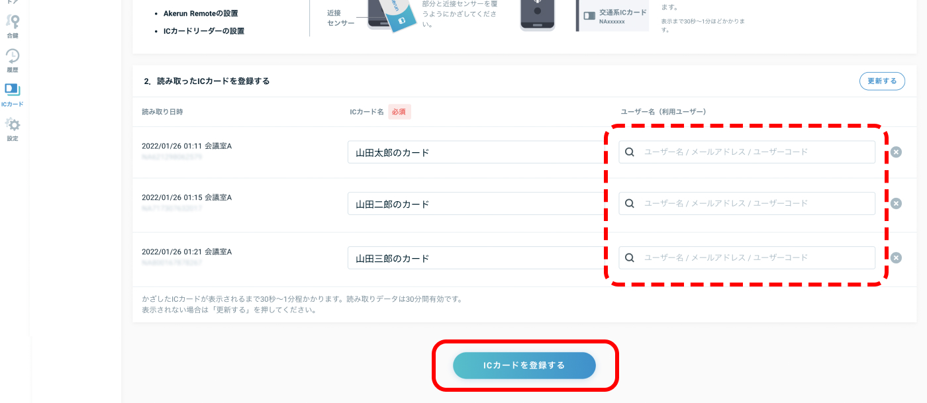Remove the 山田三郎のカード row with X
Image resolution: width=927 pixels, height=403 pixels.
[896, 258]
